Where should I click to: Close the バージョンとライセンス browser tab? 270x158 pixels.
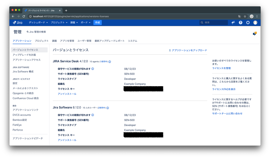(x=60, y=11)
